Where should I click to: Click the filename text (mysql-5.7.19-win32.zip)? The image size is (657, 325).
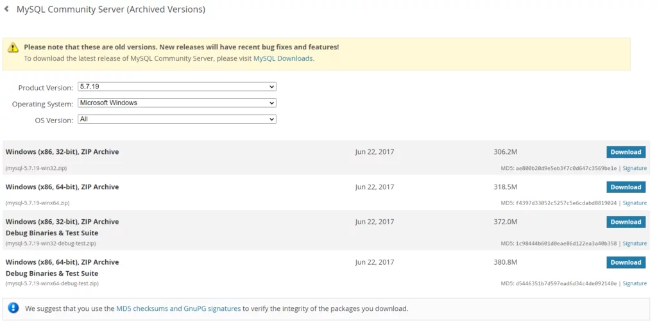36,169
